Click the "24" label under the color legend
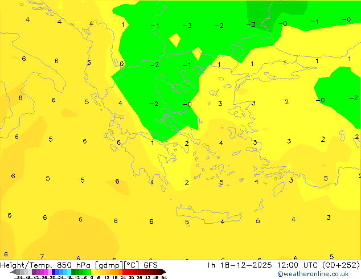This screenshot has width=361, height=279. (123, 277)
